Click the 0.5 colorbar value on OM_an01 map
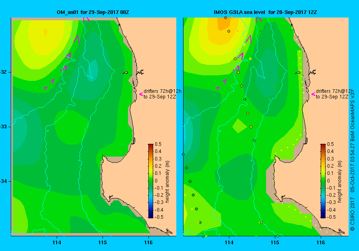This screenshot has width=359, height=251. tap(158, 144)
